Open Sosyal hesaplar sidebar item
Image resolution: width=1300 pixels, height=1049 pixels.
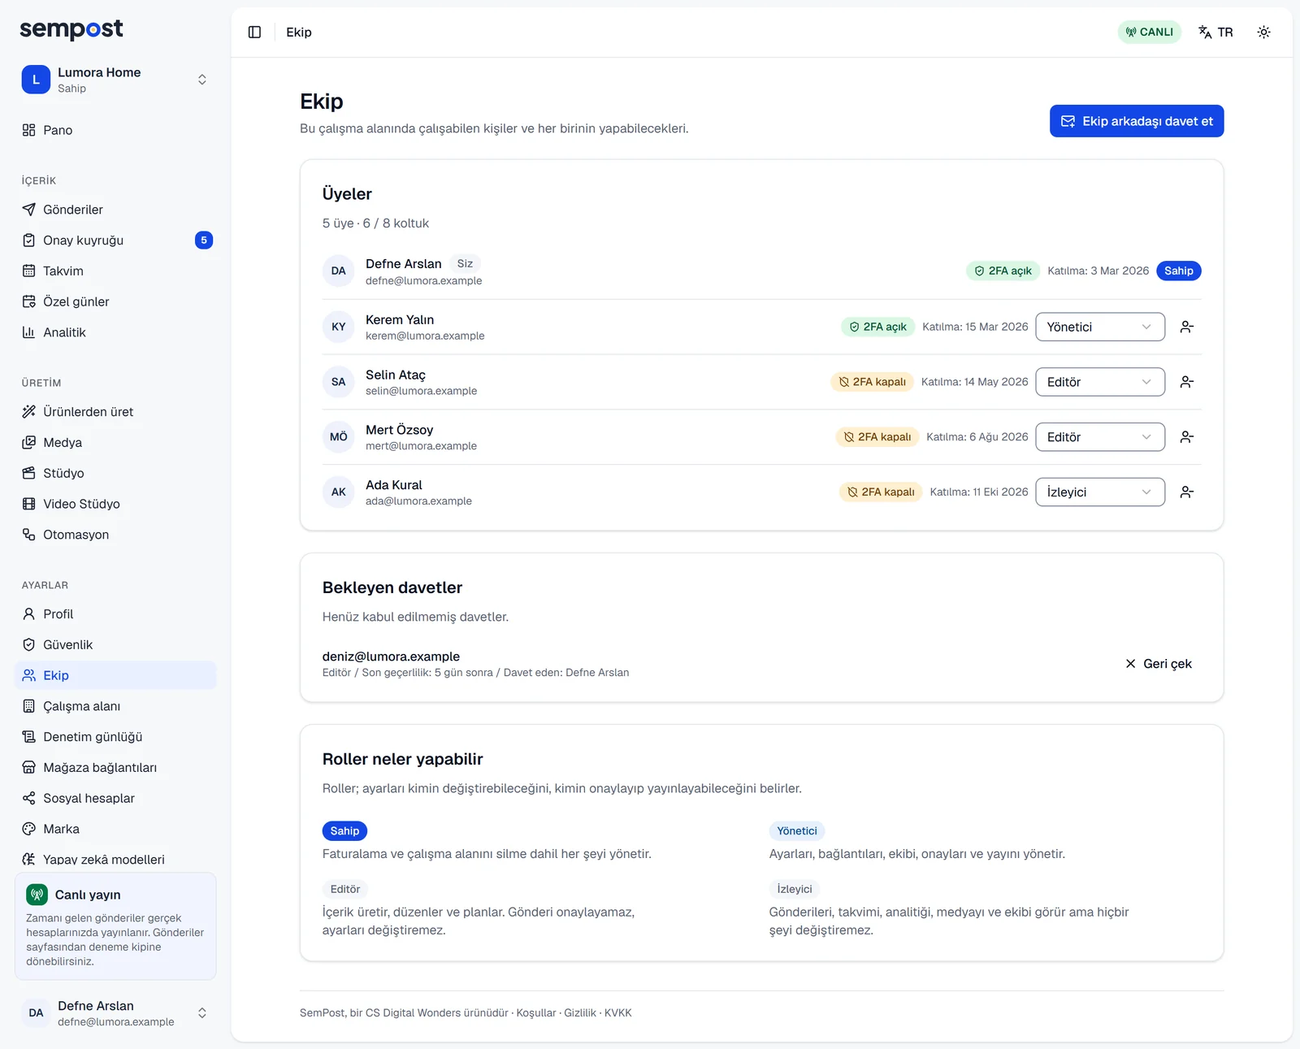click(115, 799)
